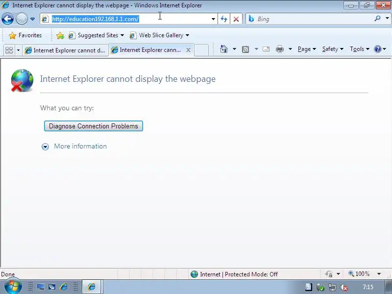Image resolution: width=392 pixels, height=294 pixels.
Task: Add page to Favorites bar star icon
Action: point(60,35)
